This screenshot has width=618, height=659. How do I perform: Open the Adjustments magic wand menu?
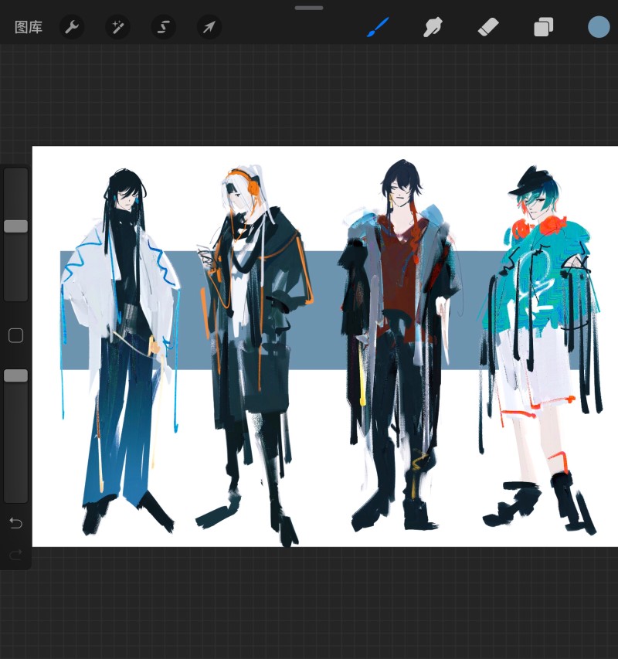click(117, 27)
